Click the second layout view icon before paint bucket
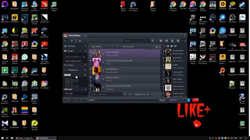Screen dimensions: 250x140 [166, 41]
